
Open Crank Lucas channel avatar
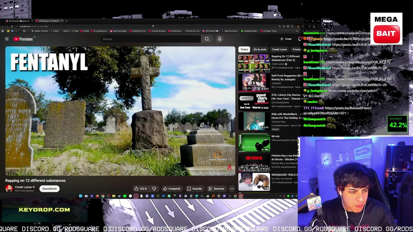point(9,188)
